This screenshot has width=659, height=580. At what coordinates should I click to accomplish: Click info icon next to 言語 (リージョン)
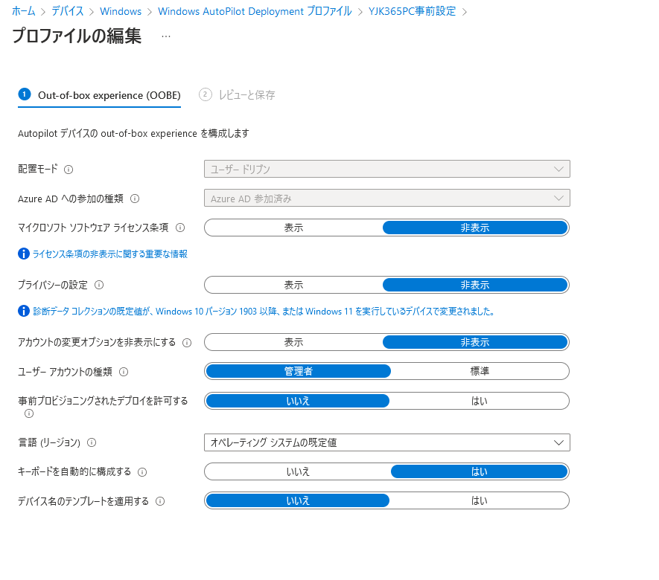[x=92, y=442]
